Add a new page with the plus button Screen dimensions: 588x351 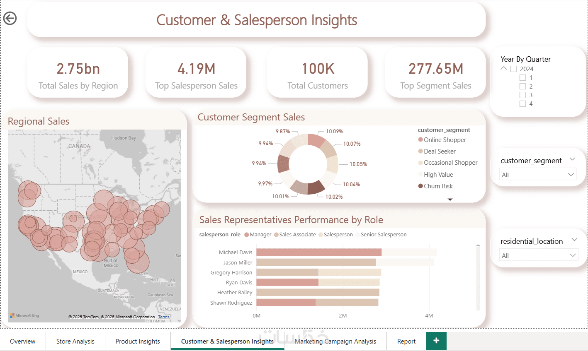pyautogui.click(x=436, y=341)
